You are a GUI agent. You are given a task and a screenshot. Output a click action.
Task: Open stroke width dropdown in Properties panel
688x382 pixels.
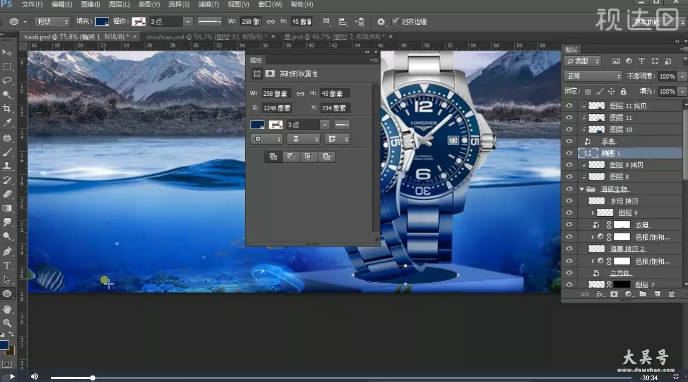pos(325,124)
